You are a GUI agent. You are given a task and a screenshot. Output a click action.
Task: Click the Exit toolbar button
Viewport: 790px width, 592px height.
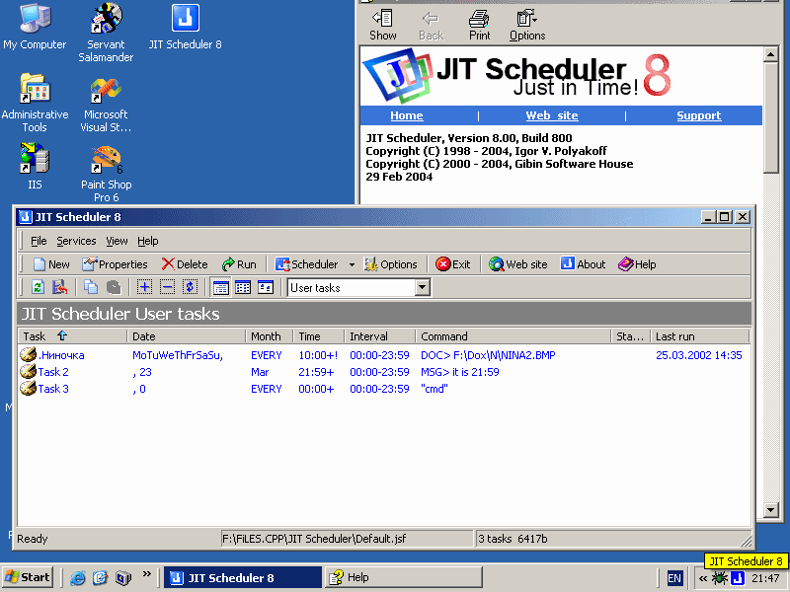pos(453,264)
